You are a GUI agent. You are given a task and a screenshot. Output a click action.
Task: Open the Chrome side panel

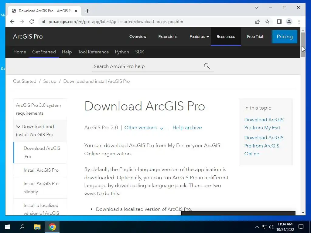(279, 22)
